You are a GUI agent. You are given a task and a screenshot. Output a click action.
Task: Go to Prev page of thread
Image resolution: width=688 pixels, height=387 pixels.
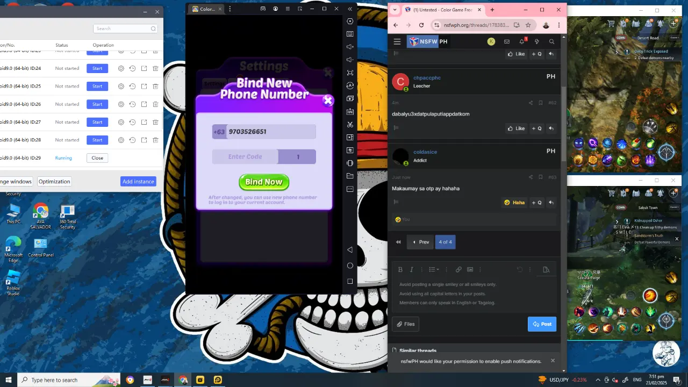point(420,242)
